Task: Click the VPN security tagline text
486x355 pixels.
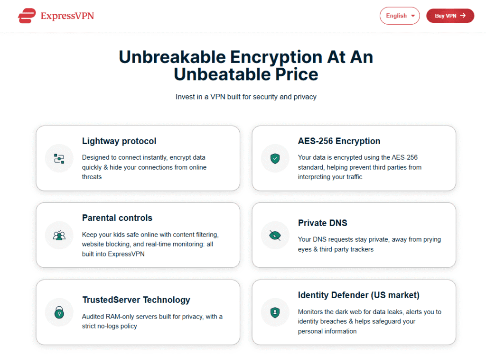Action: click(246, 97)
